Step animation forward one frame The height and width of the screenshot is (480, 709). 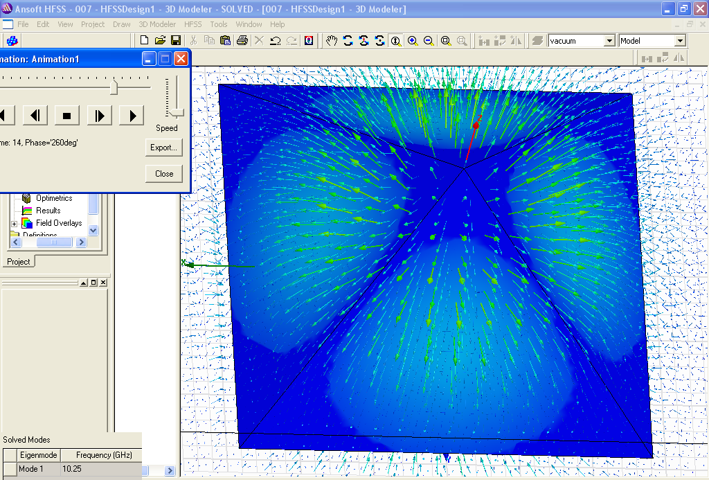[100, 116]
